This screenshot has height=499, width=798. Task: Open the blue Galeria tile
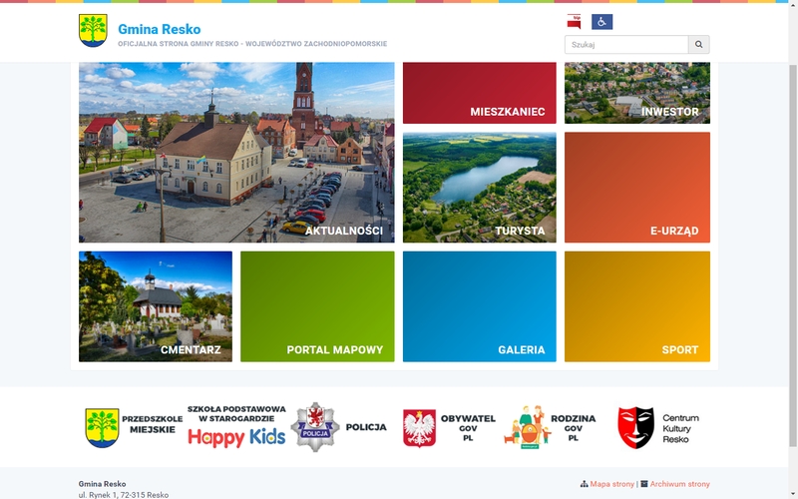(x=480, y=306)
